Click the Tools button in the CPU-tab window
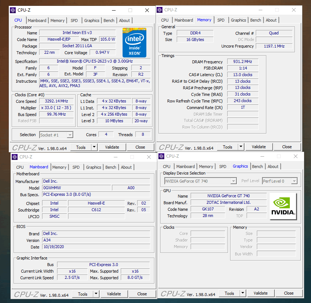The image size is (311, 303). pos(81,147)
